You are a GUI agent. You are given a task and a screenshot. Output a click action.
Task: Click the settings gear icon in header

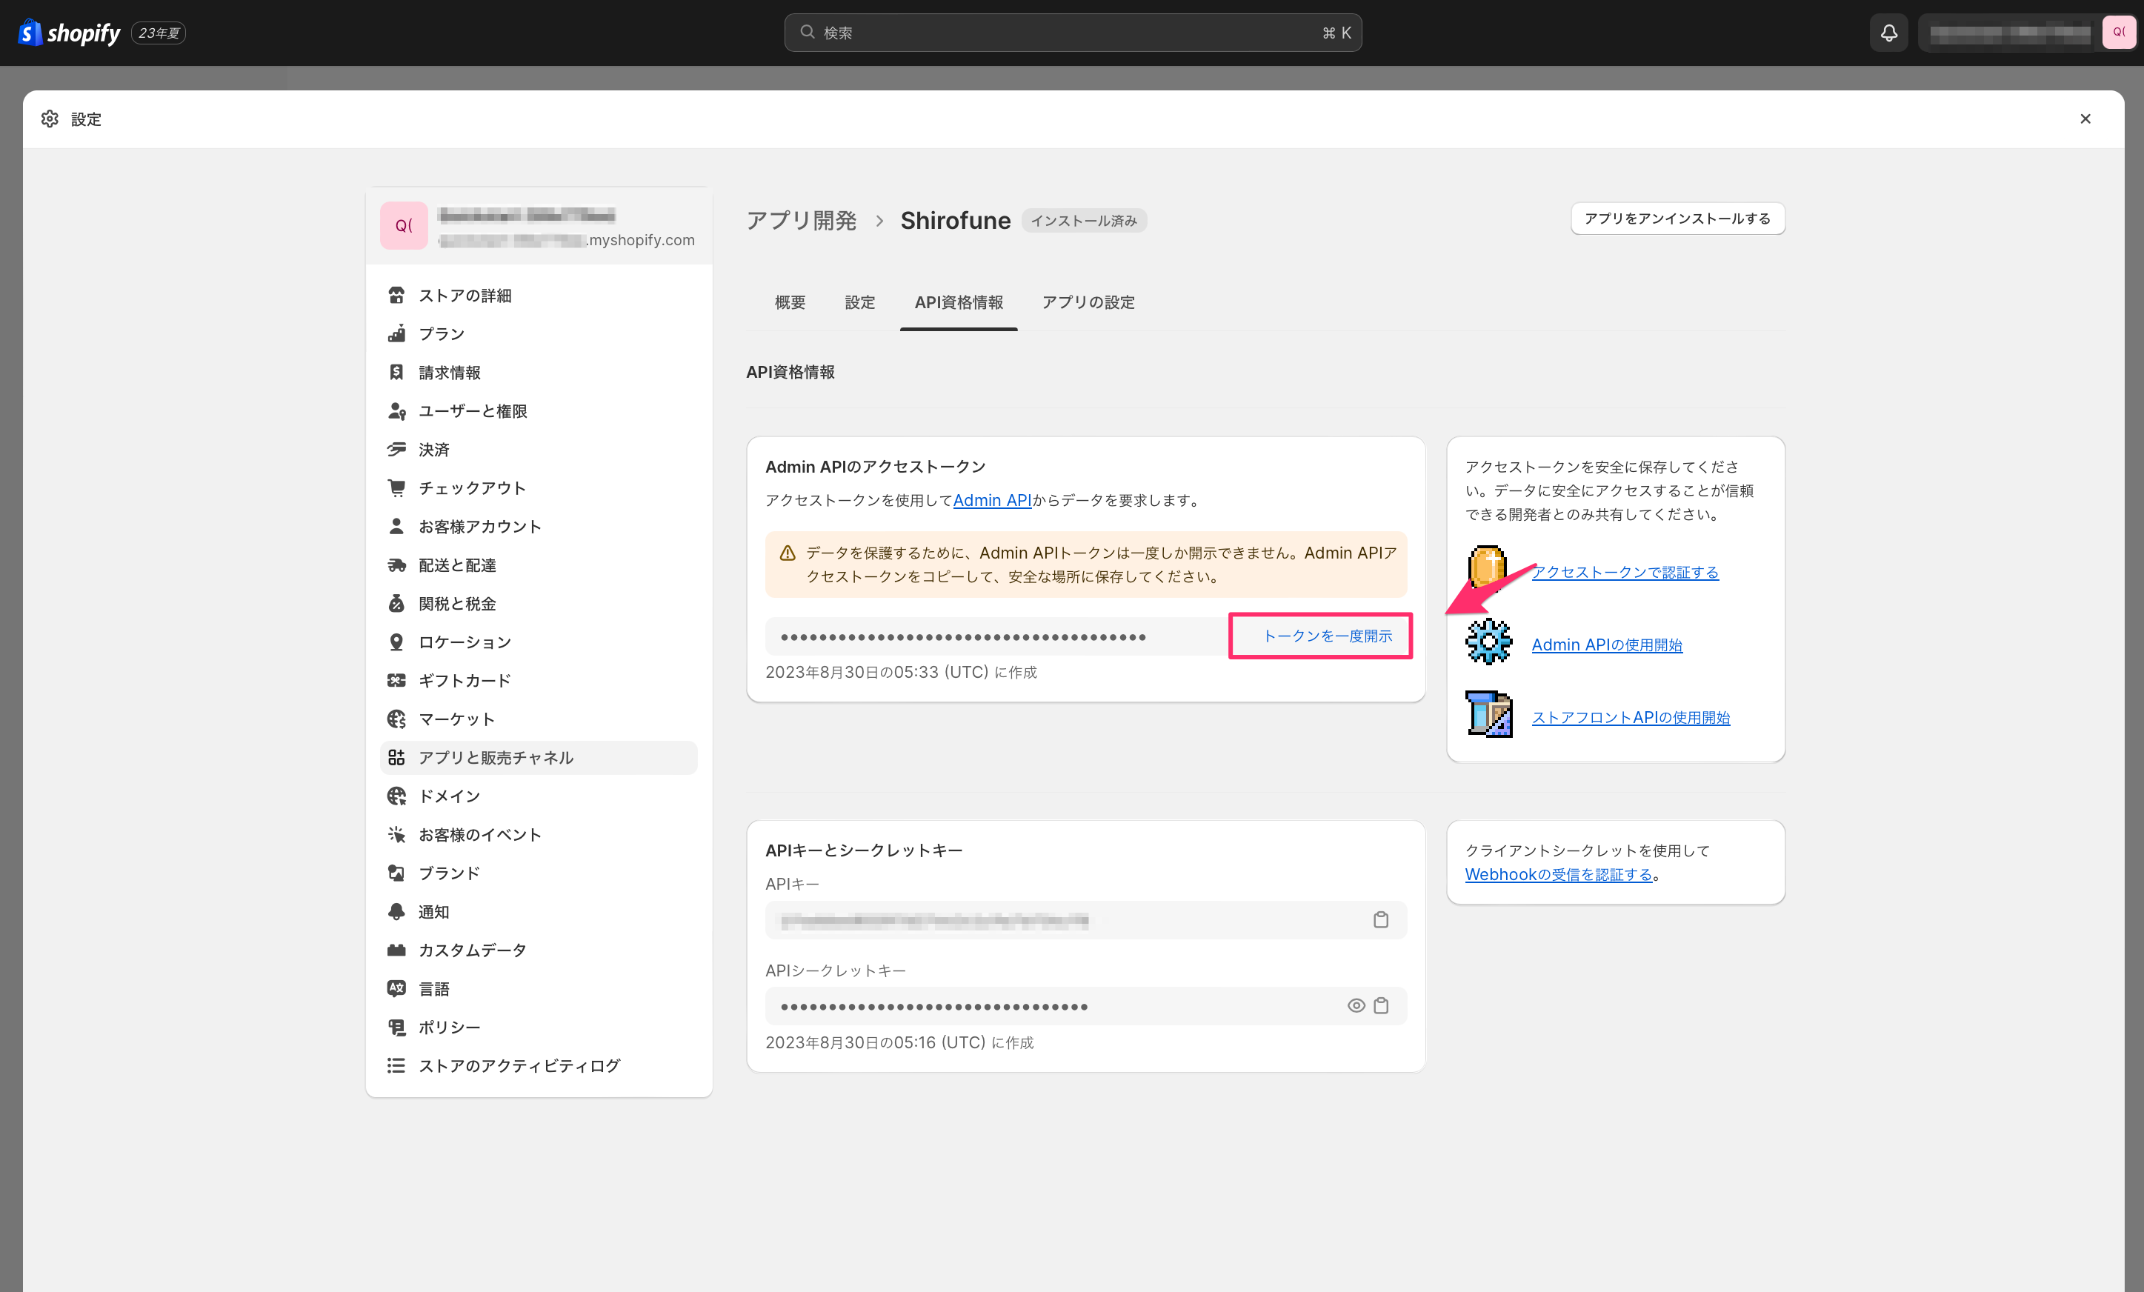pyautogui.click(x=50, y=119)
